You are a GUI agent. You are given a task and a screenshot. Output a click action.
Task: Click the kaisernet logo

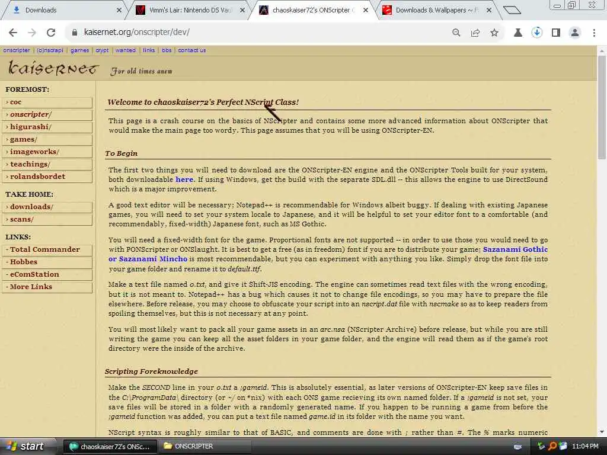(x=53, y=68)
